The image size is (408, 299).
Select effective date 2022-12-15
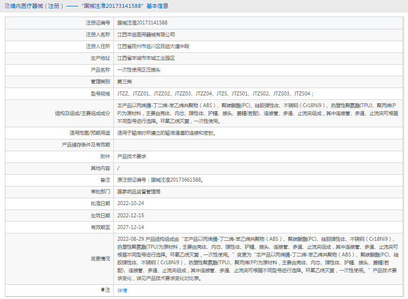pyautogui.click(x=130, y=216)
